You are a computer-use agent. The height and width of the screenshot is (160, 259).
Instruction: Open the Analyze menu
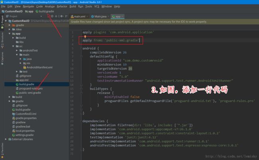pos(50,6)
